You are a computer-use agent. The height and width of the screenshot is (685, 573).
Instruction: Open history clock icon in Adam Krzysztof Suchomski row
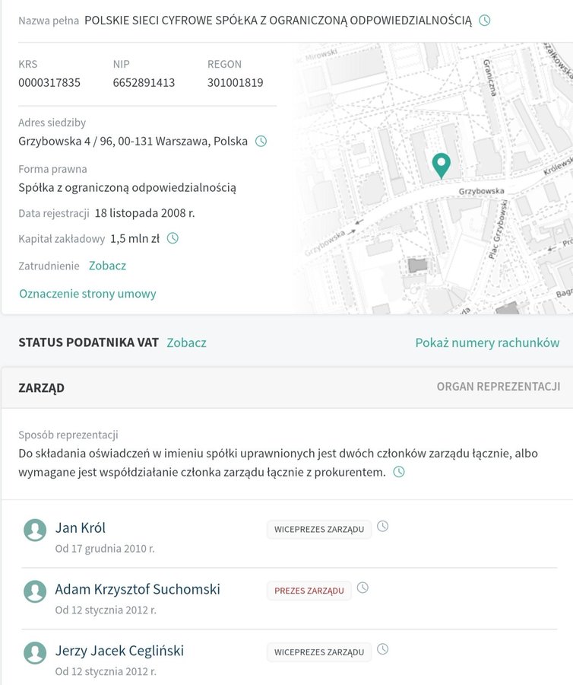coord(362,588)
